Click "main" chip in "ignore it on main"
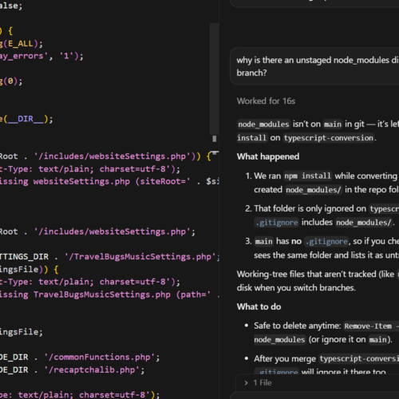The image size is (399, 399). coord(377,340)
